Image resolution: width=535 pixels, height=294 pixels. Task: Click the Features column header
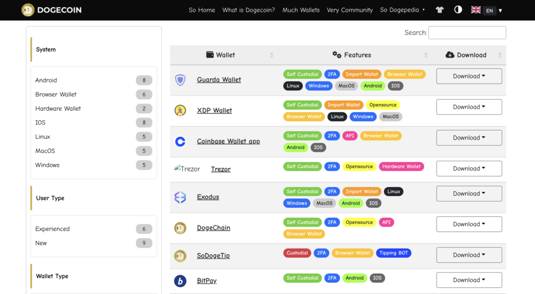[352, 55]
